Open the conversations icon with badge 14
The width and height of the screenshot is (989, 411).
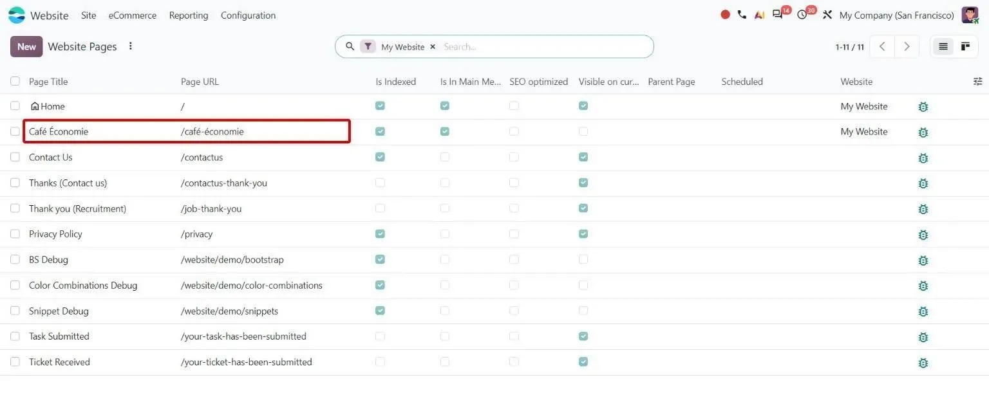point(778,15)
